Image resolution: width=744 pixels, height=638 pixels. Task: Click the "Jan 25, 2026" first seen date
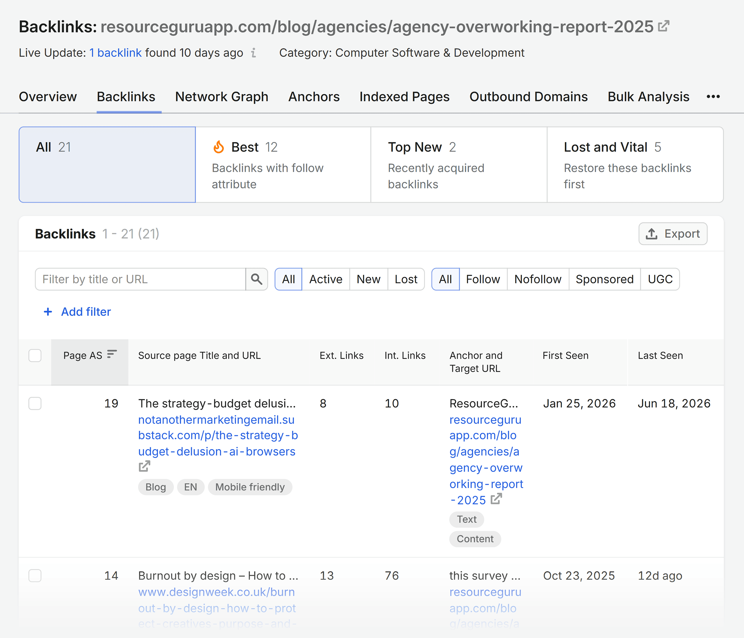point(579,404)
